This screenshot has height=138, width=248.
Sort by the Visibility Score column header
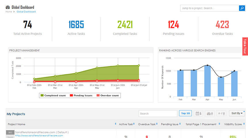[233, 124]
